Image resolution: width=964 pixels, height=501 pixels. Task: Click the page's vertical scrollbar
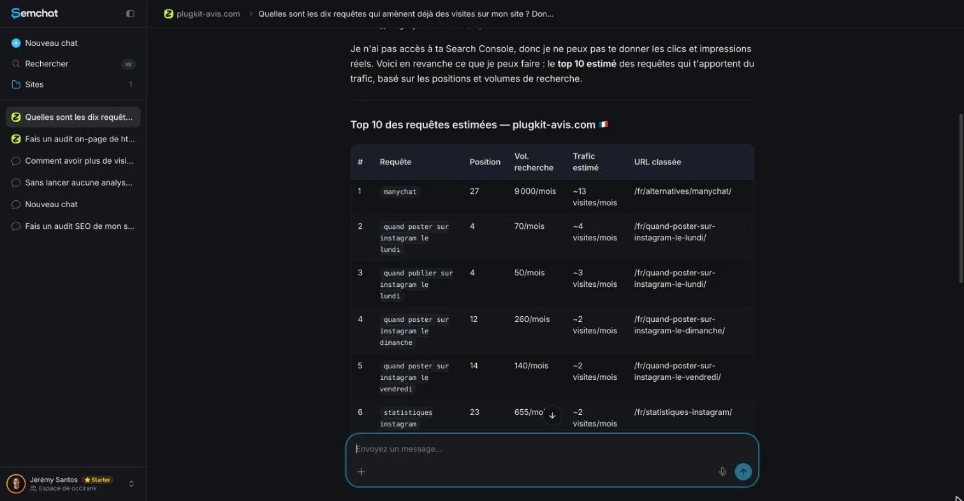[961, 198]
